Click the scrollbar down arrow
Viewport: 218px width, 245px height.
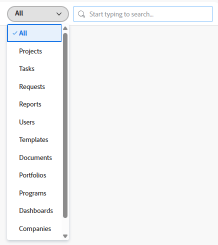[x=65, y=236]
